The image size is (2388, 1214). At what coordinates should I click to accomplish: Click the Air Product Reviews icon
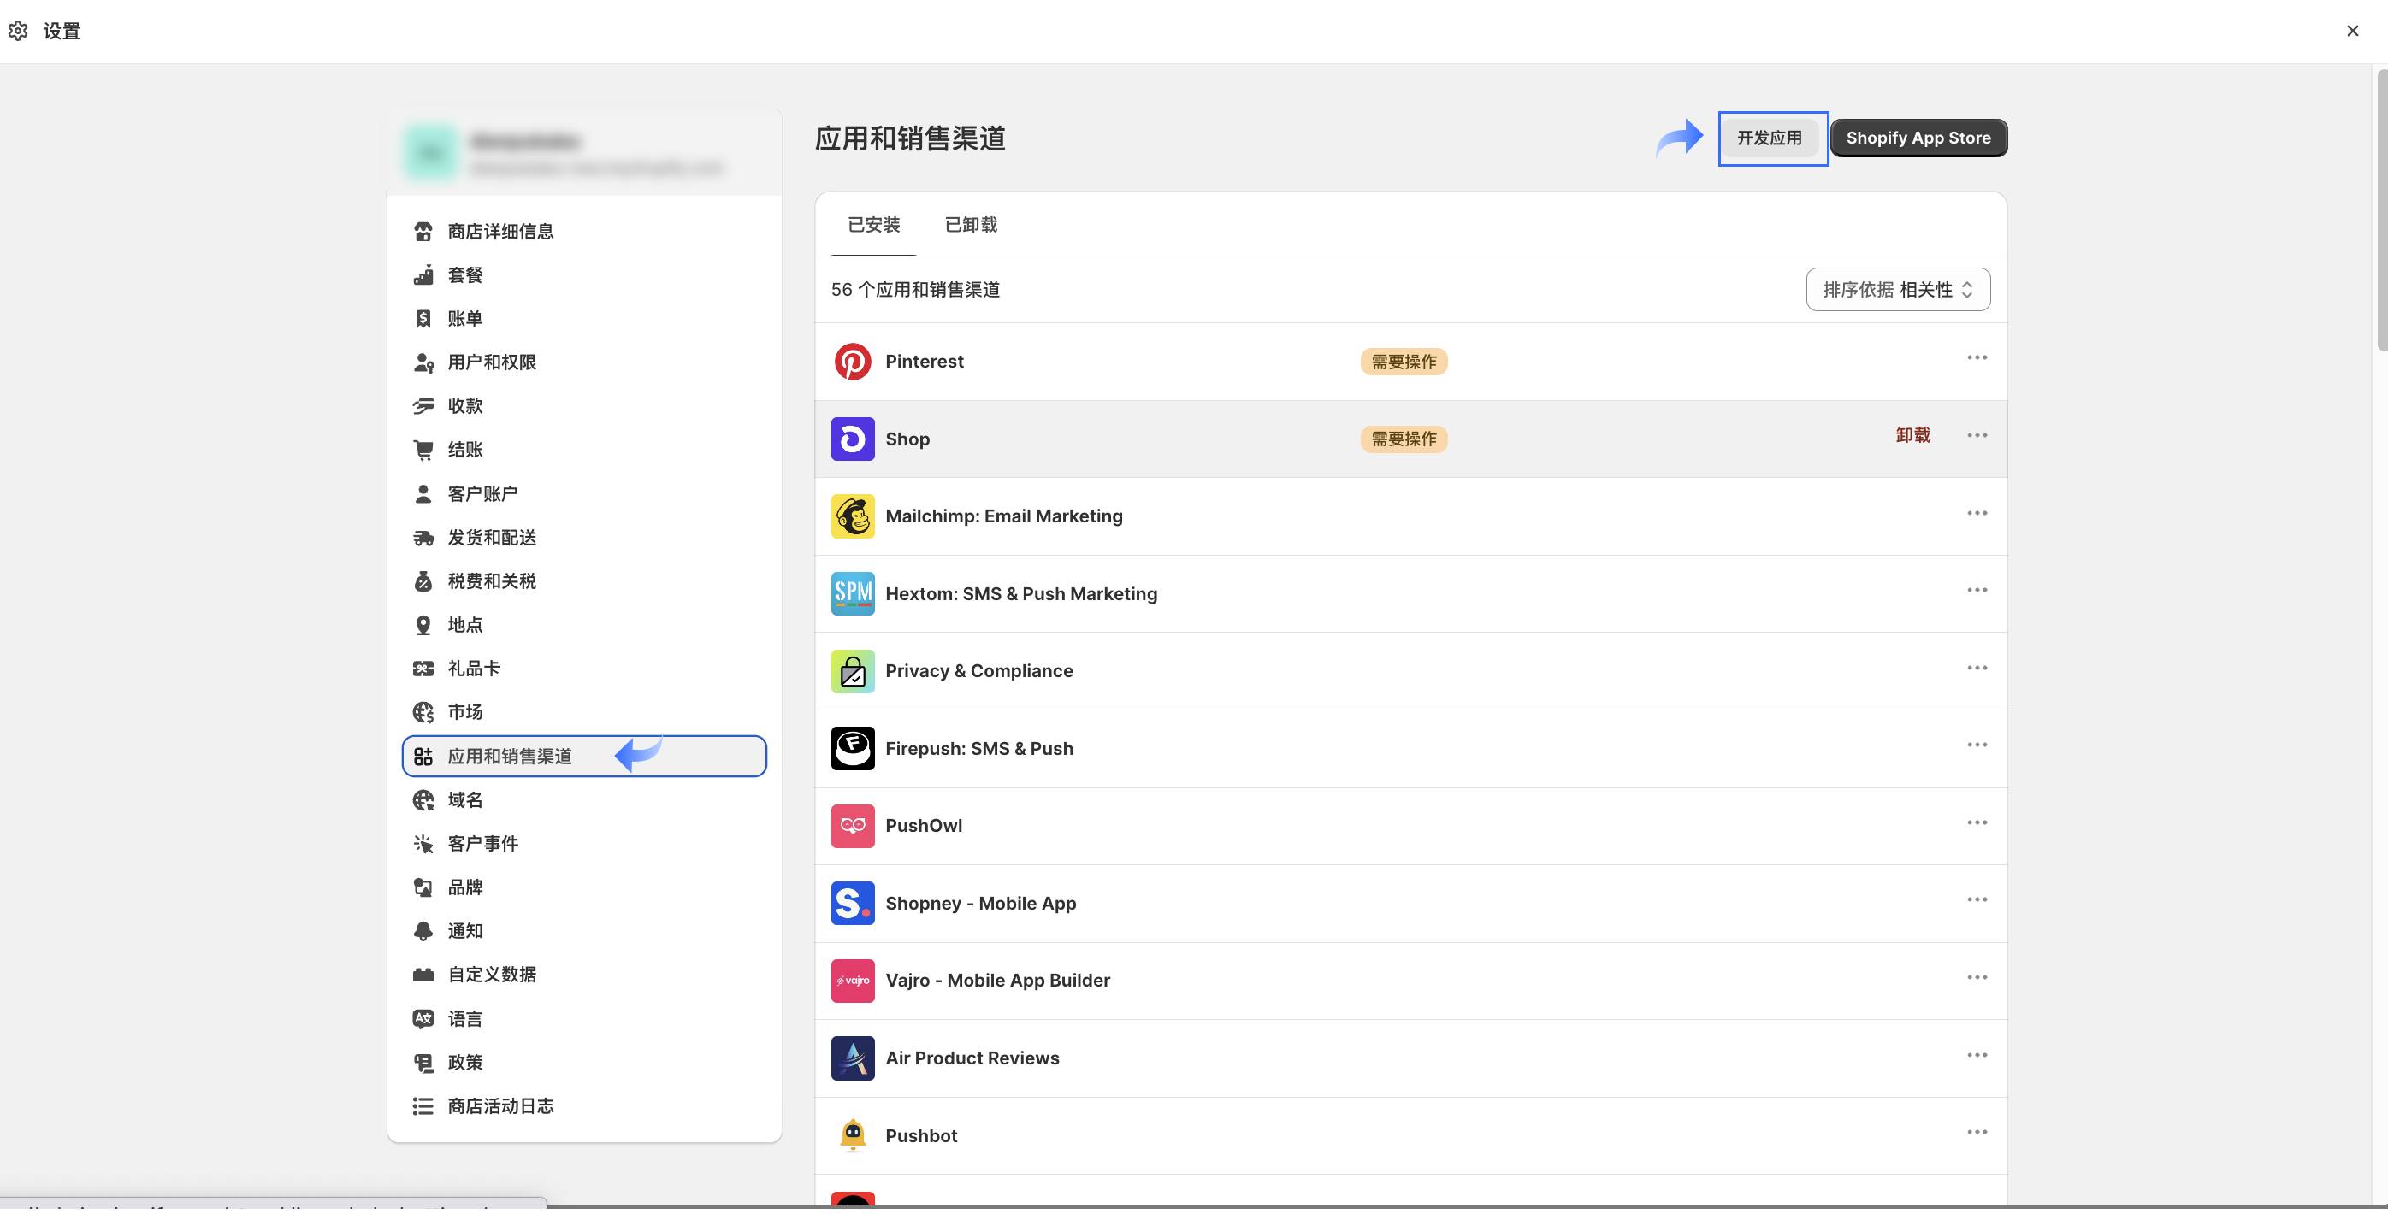852,1058
